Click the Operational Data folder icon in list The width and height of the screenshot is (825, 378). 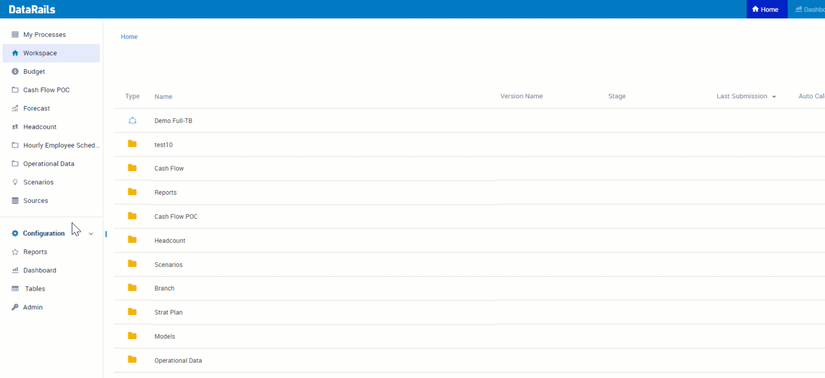[132, 360]
